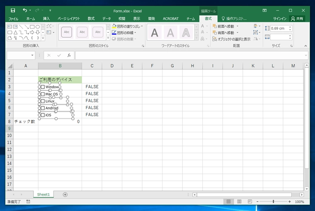Open the ACROBAT tab

pos(171,19)
